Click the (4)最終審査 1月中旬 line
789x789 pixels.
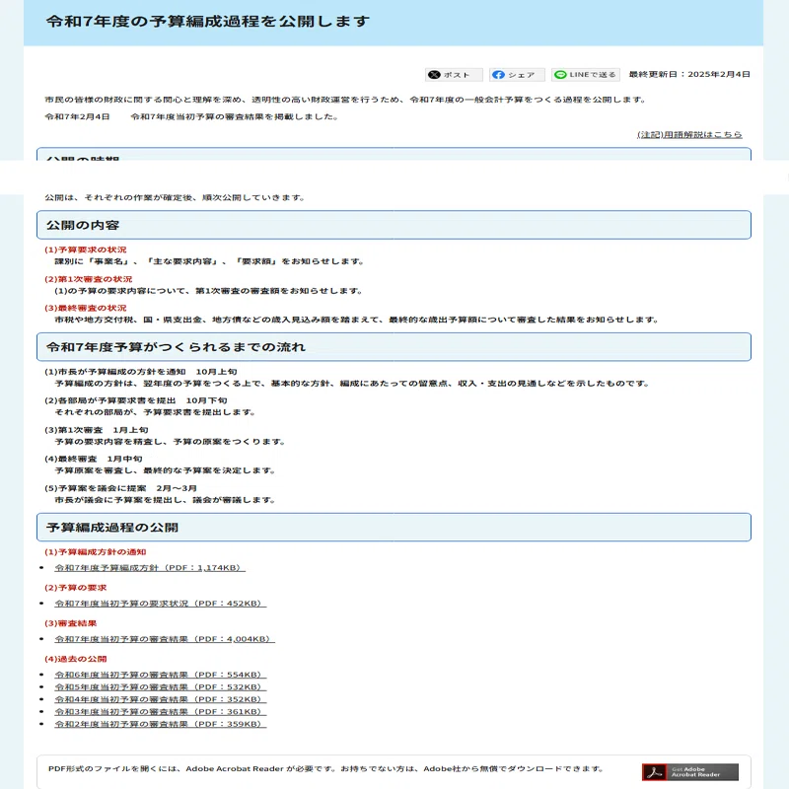[94, 459]
